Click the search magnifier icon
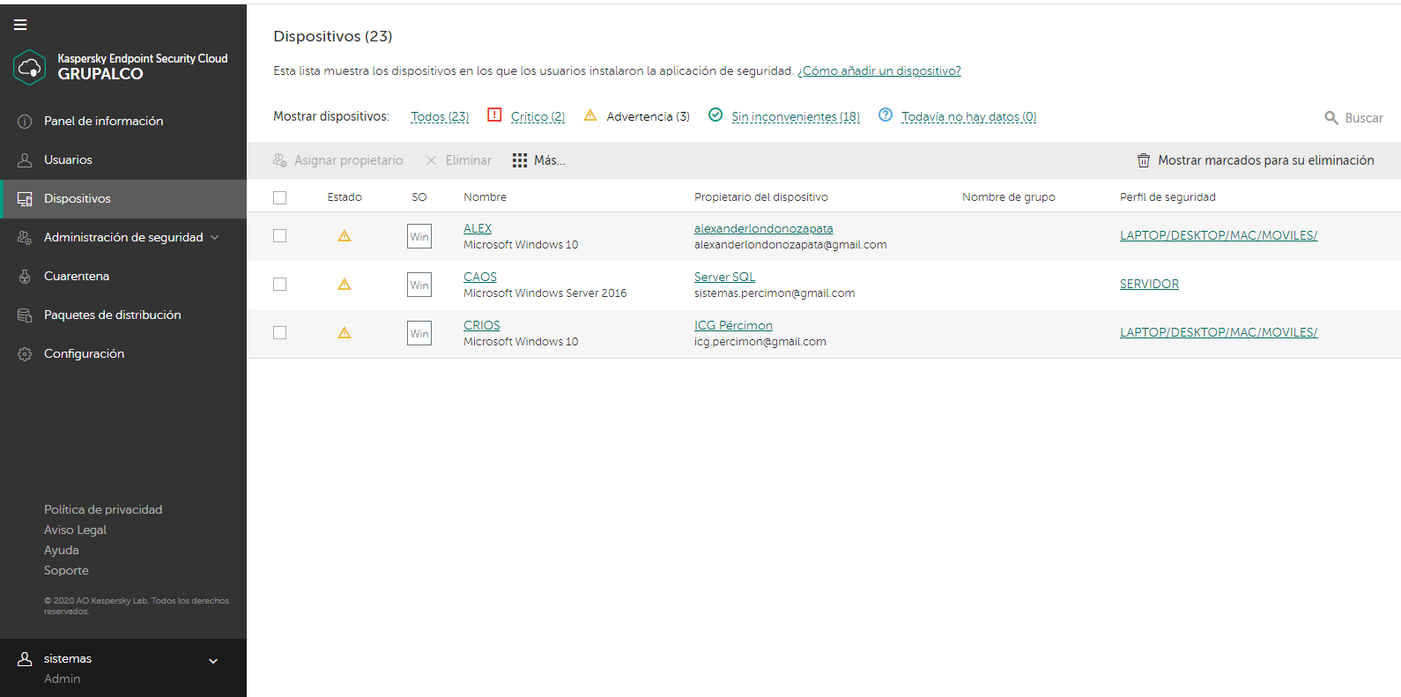 coord(1331,118)
